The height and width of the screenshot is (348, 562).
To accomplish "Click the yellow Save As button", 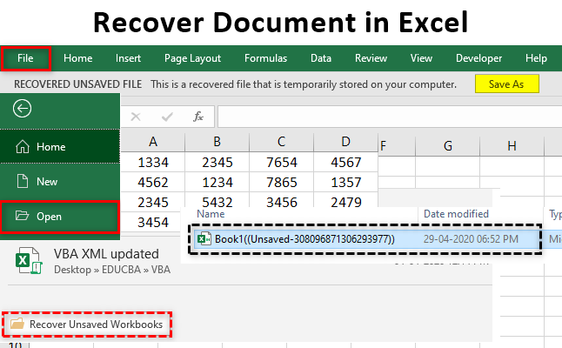I will tap(507, 84).
